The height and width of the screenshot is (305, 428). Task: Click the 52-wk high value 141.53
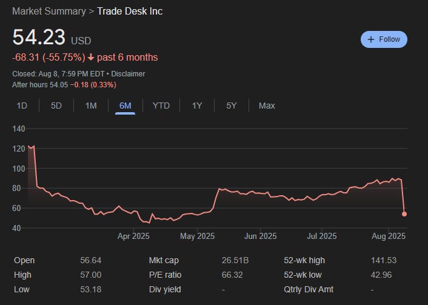click(x=384, y=260)
